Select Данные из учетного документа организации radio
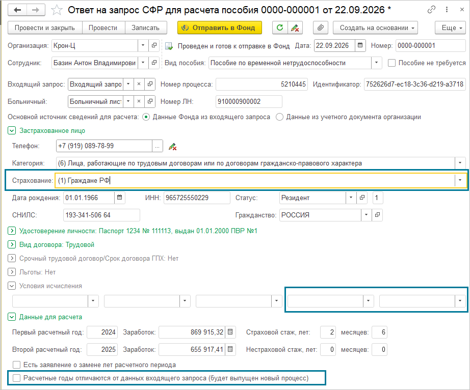This screenshot has width=470, height=390. (x=279, y=117)
